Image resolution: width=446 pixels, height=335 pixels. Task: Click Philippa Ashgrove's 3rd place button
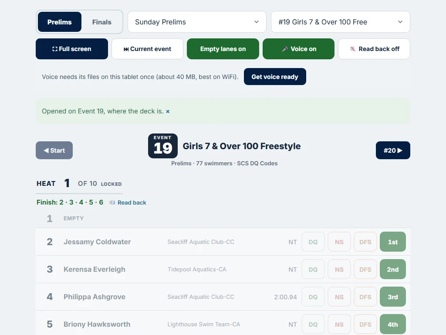(393, 297)
